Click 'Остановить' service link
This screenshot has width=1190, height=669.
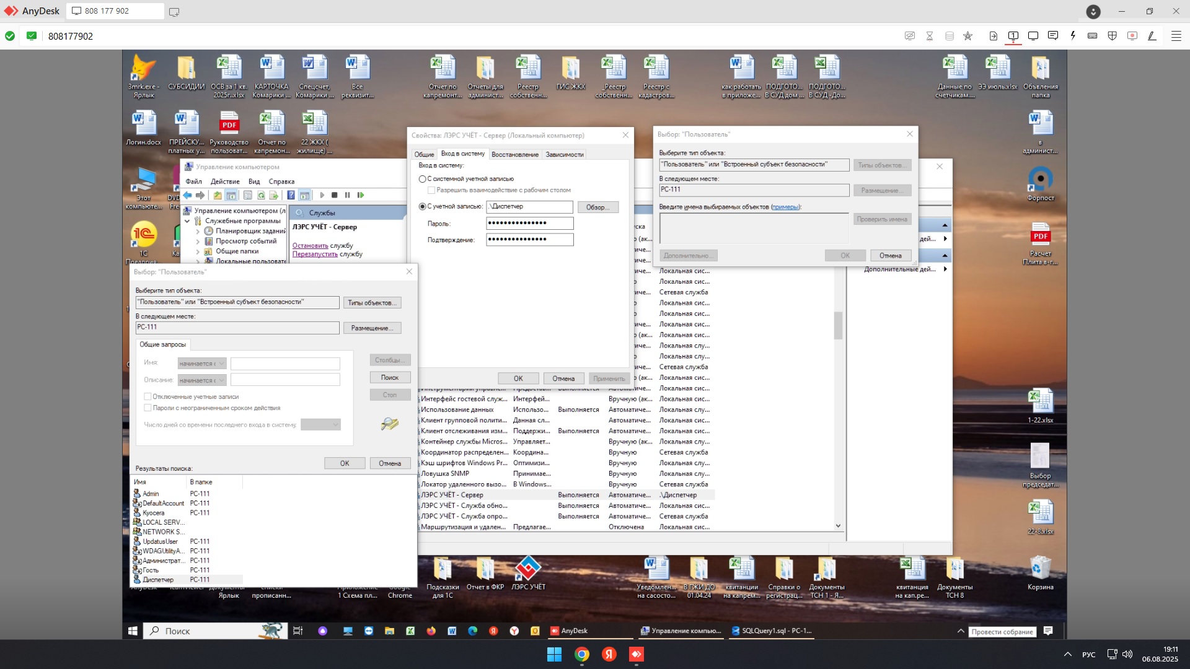[x=310, y=246]
